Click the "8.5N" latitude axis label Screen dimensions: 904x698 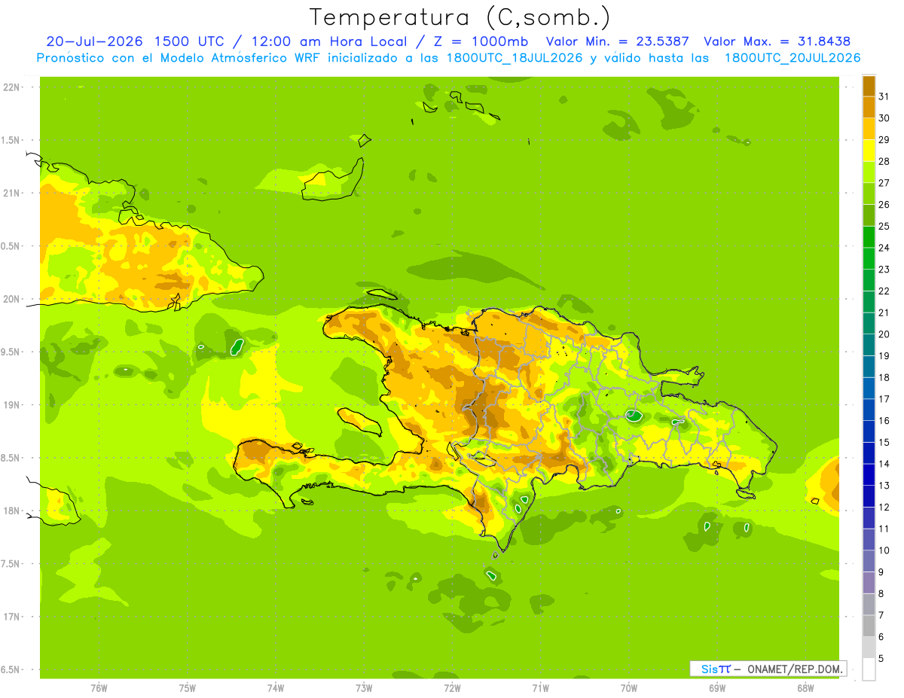pos(11,458)
